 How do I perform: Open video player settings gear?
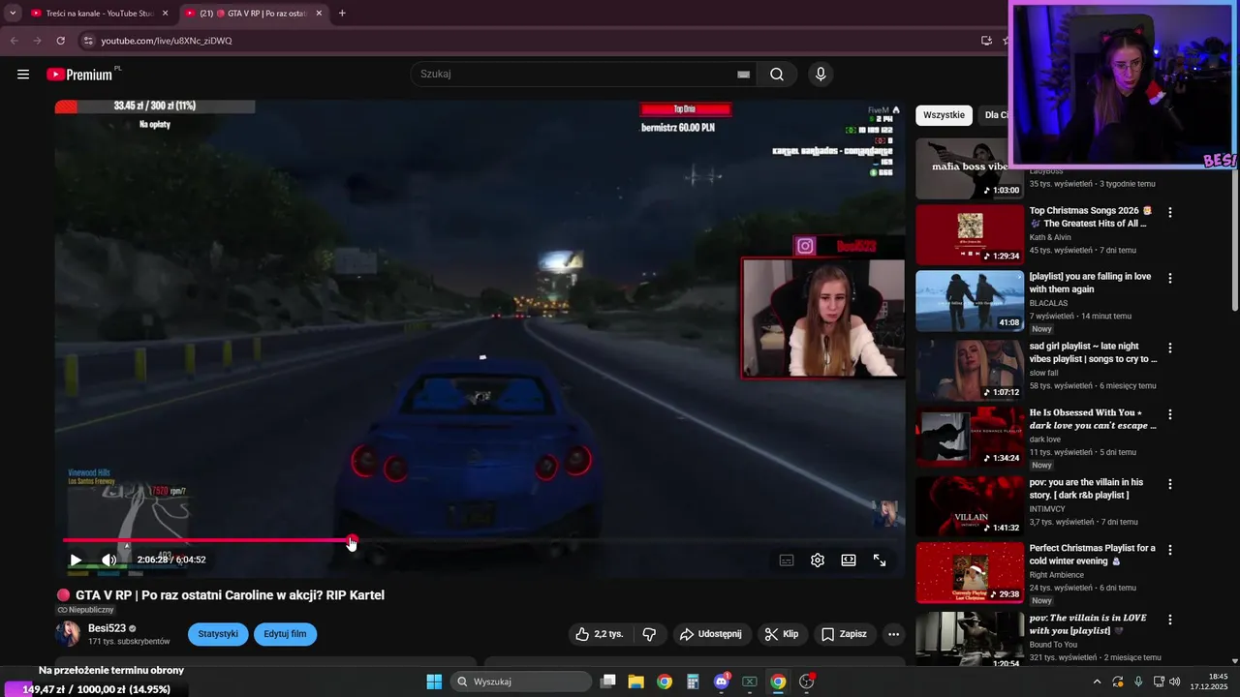click(x=818, y=561)
